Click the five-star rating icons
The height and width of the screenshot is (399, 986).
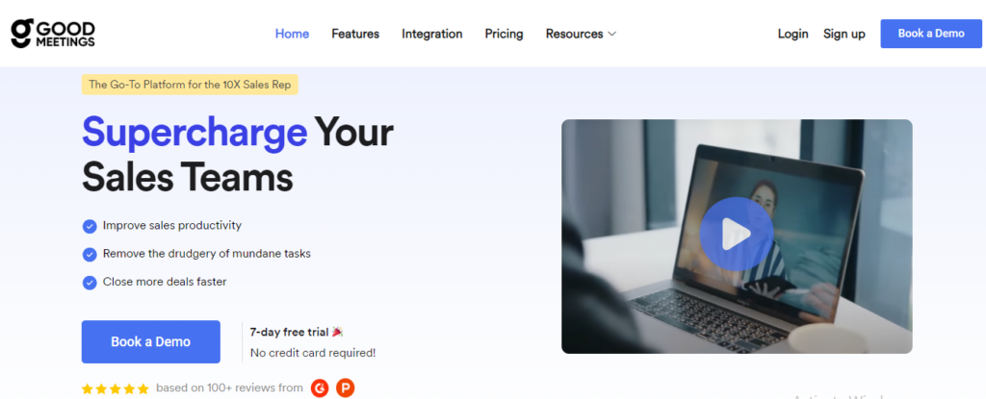tap(116, 388)
